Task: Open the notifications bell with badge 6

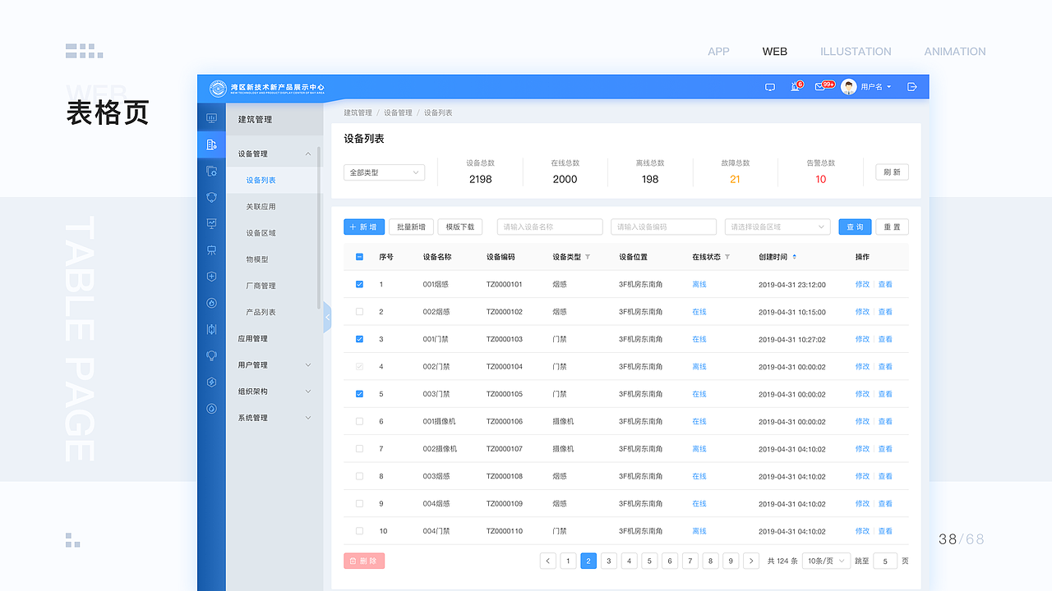Action: (795, 86)
